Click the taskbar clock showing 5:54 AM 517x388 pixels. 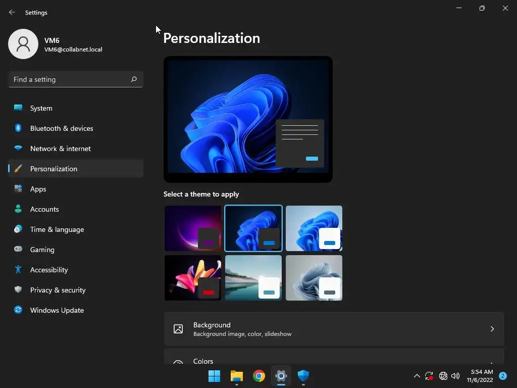click(480, 376)
